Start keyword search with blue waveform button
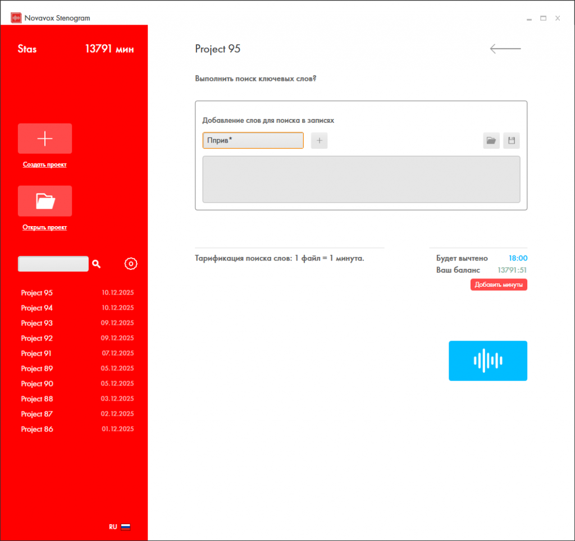 pos(487,361)
